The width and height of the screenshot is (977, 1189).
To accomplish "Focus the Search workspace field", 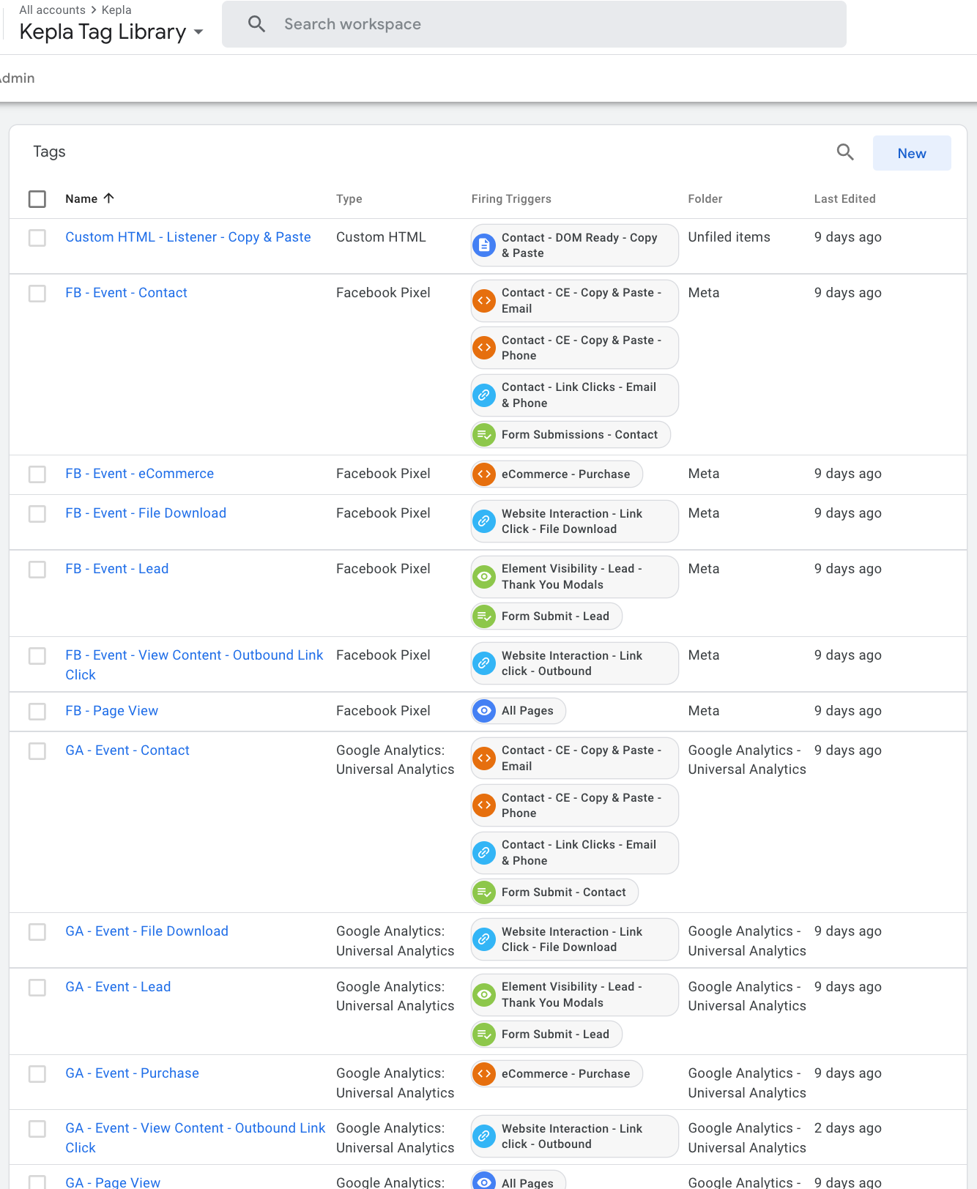I will pos(534,24).
